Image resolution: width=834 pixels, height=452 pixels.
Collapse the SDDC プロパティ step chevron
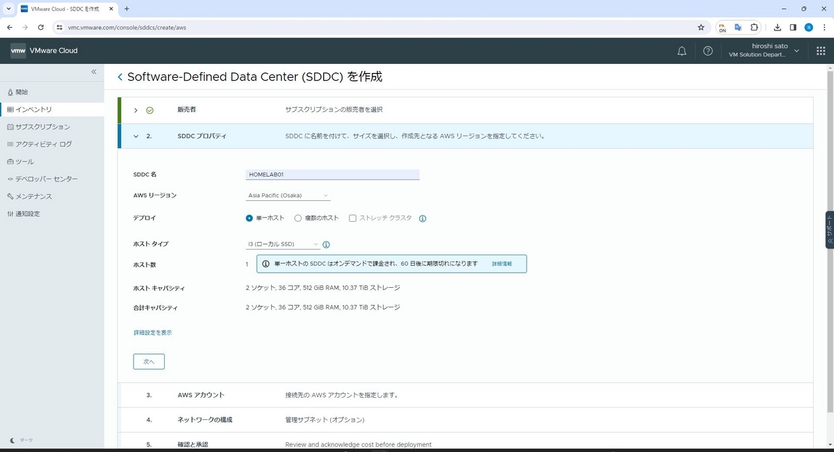click(136, 136)
